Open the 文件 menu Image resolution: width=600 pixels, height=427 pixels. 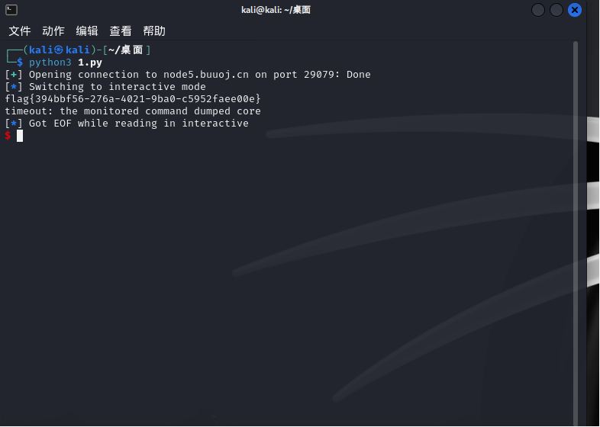coord(20,31)
